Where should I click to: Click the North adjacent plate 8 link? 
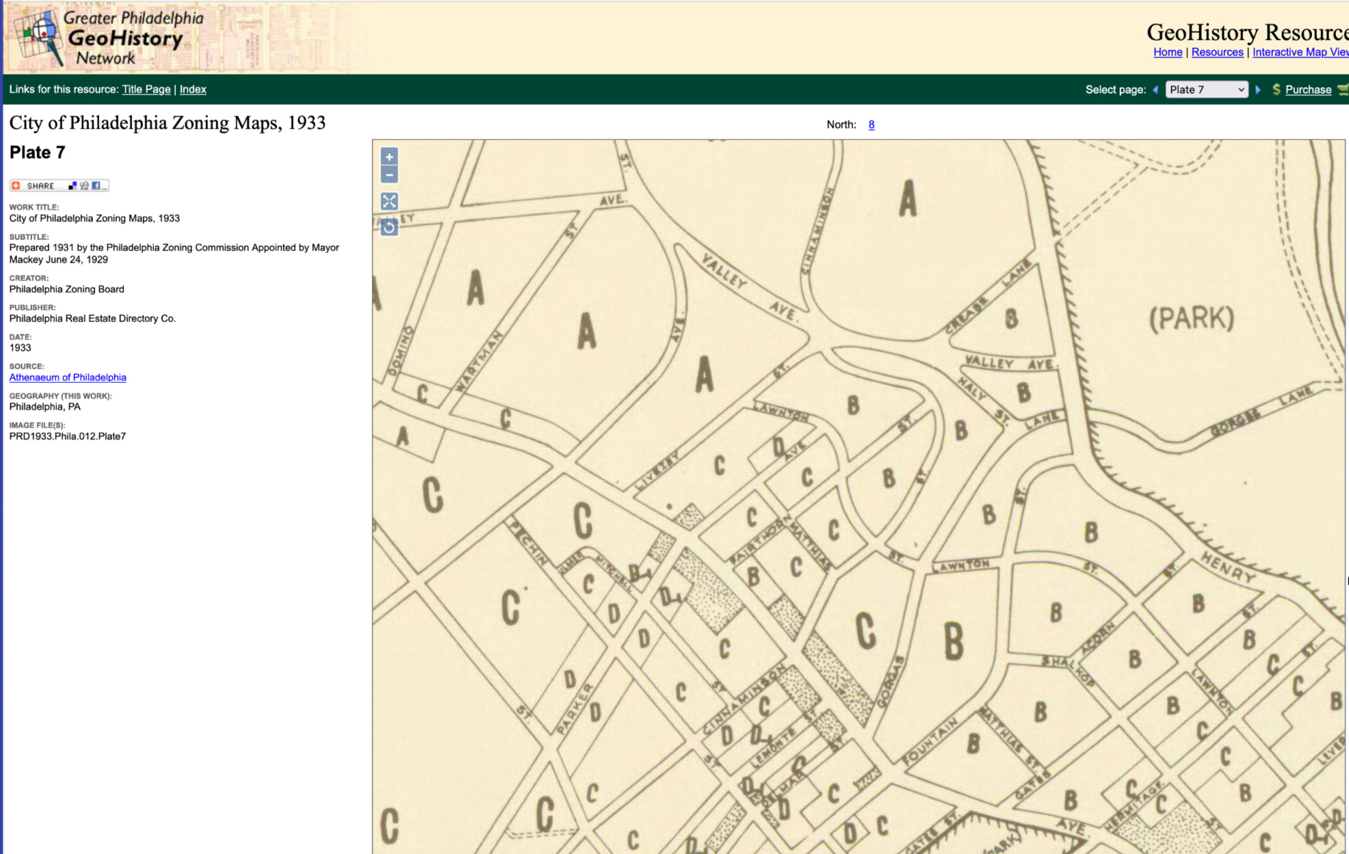click(x=871, y=124)
